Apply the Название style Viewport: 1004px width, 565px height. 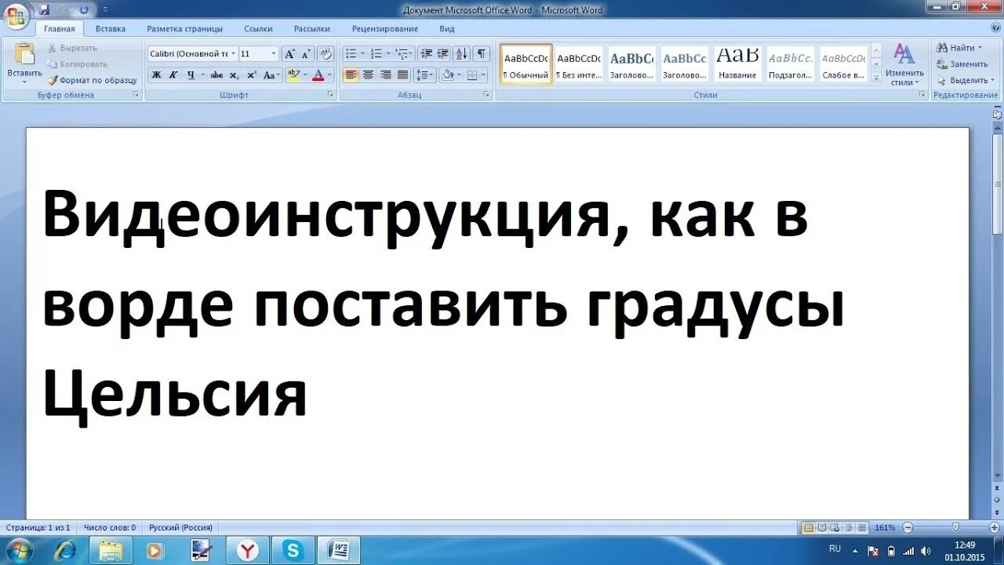(738, 64)
